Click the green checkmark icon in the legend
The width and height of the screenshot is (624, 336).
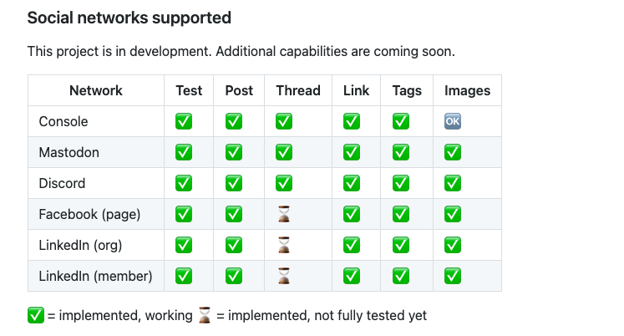click(35, 315)
